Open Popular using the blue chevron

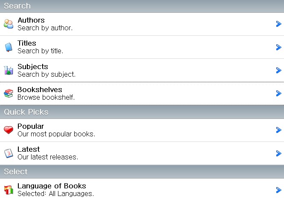tap(278, 130)
